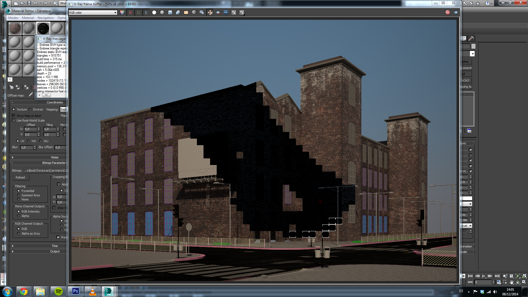Screen dimensions: 528x297
Task: Switch to alpha channel white circle
Action: coord(154,13)
